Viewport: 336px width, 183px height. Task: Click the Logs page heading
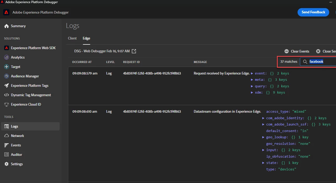[x=72, y=26]
